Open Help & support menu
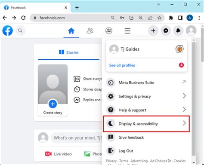204x165 pixels. pos(146,110)
